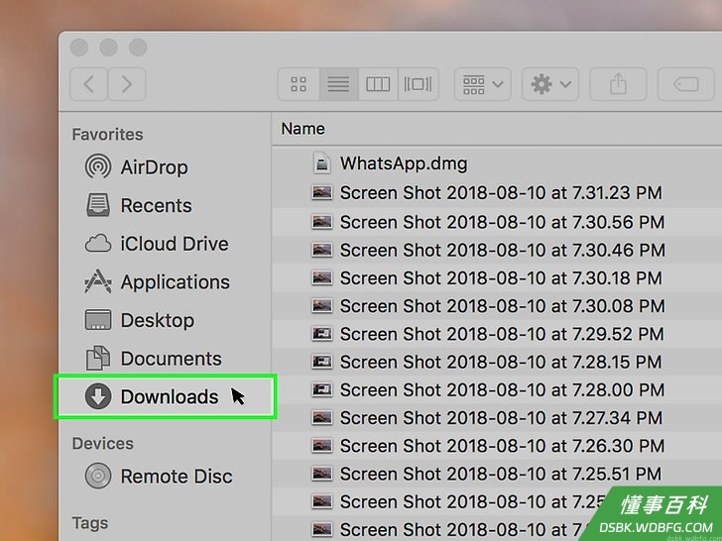Screen dimensions: 722x541
Task: Switch to column view
Action: click(x=378, y=84)
